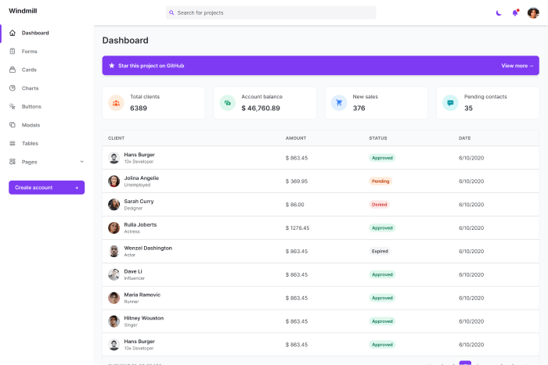Image resolution: width=548 pixels, height=365 pixels.
Task: Click the Denied badge for Sarah Curry
Action: pos(379,205)
